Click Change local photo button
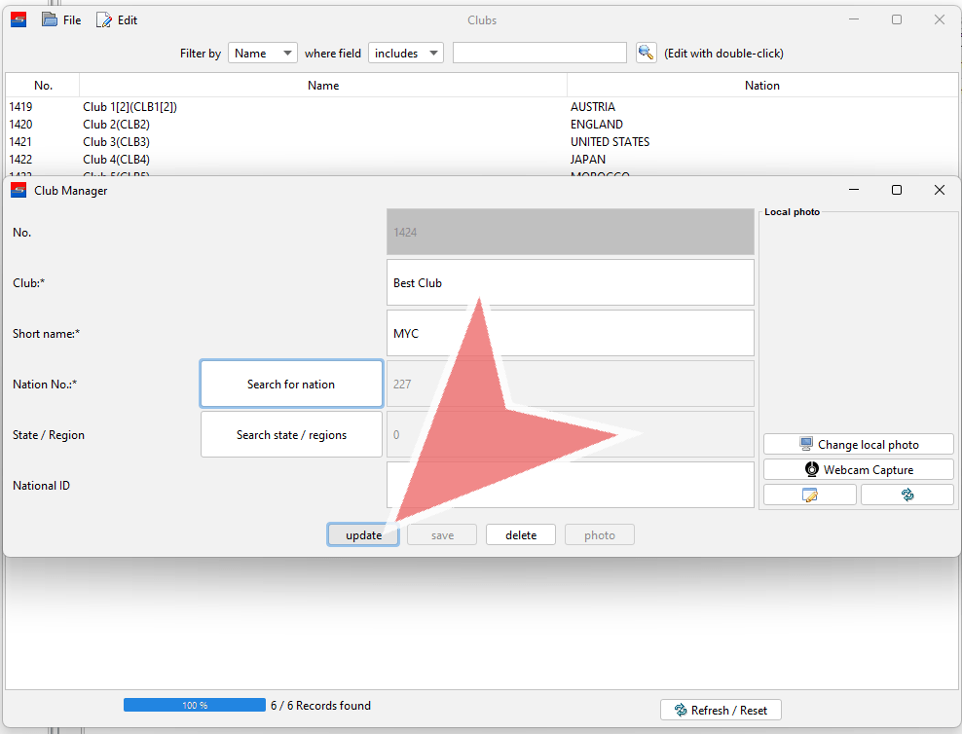 pos(858,444)
